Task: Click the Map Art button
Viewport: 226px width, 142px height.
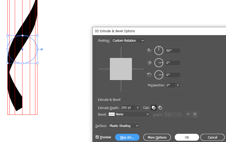Action: (127, 138)
